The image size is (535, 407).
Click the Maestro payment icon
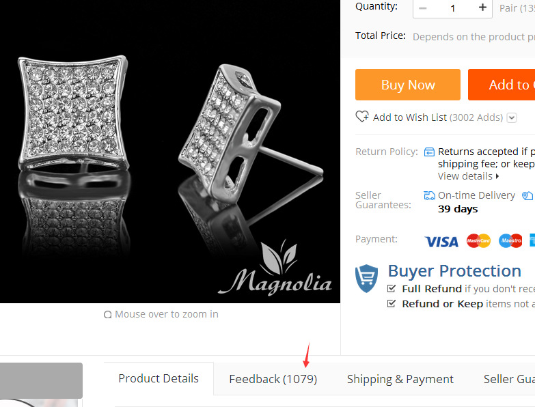(510, 240)
